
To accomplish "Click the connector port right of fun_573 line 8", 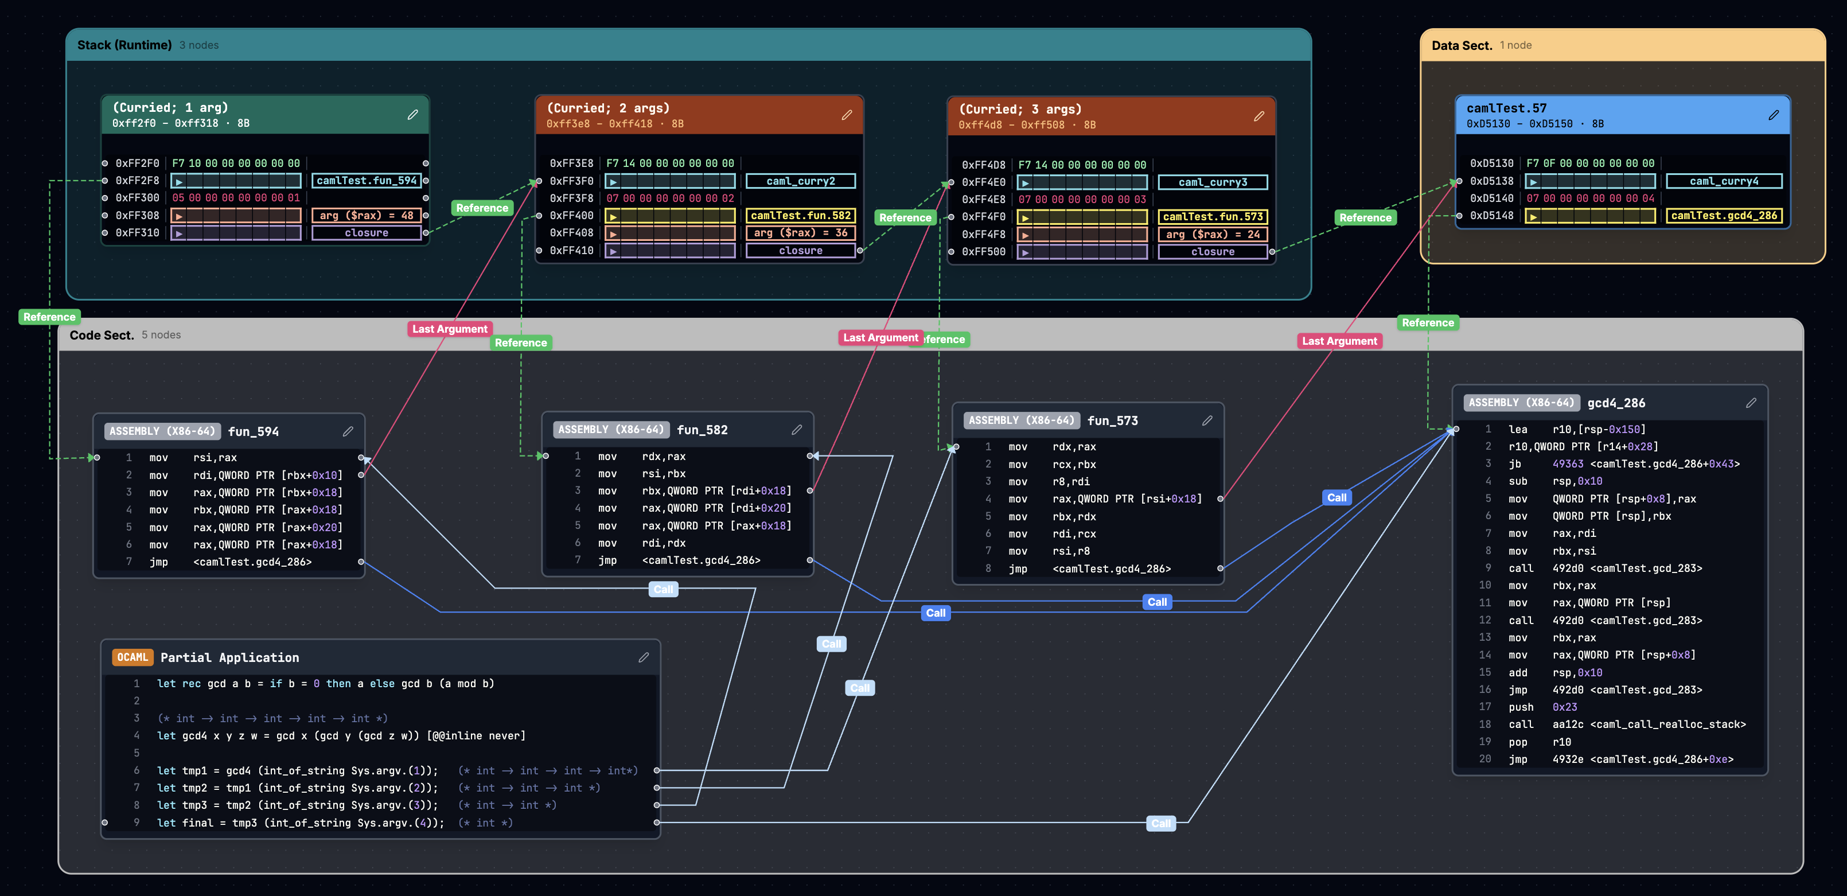I will pyautogui.click(x=1221, y=568).
